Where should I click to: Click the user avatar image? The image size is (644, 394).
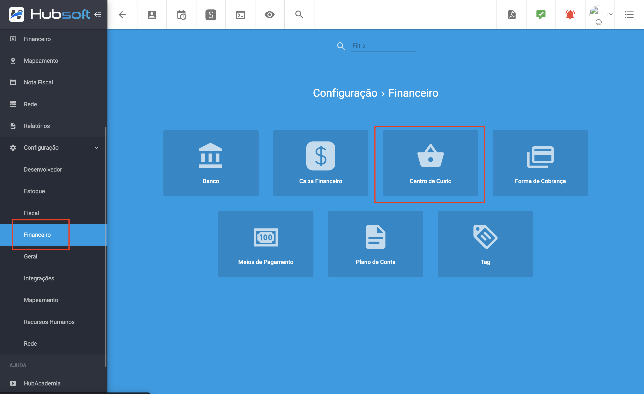tap(594, 10)
